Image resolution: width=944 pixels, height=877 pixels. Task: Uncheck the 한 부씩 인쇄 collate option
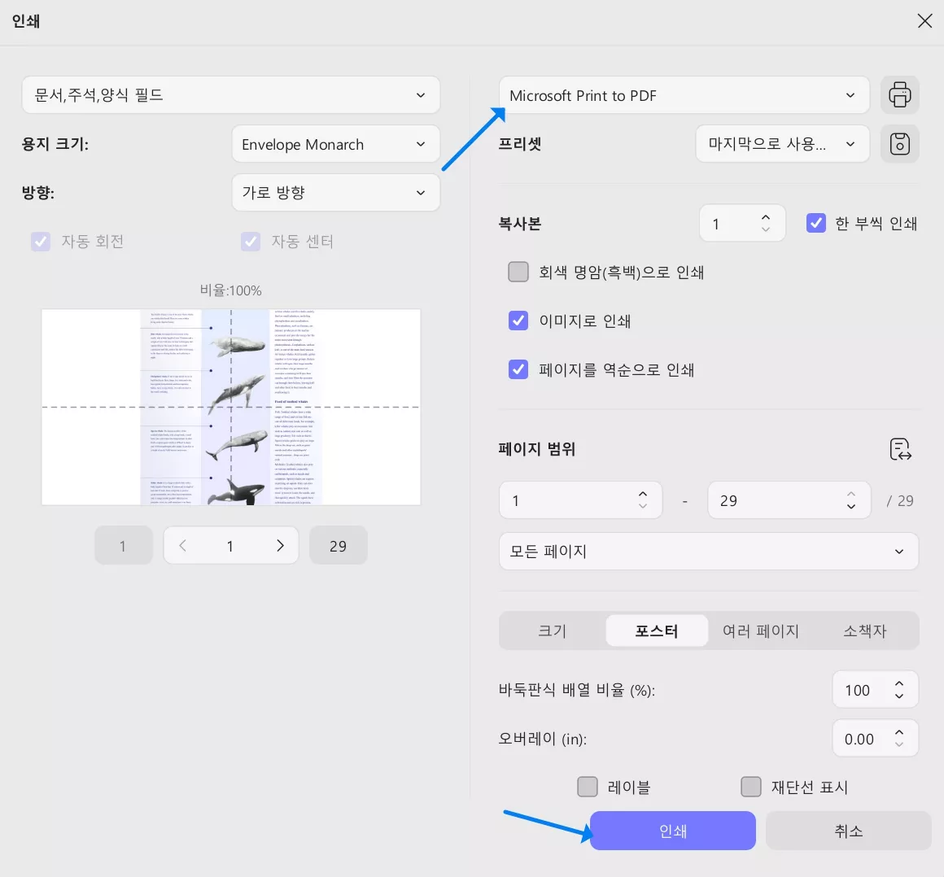tap(815, 223)
